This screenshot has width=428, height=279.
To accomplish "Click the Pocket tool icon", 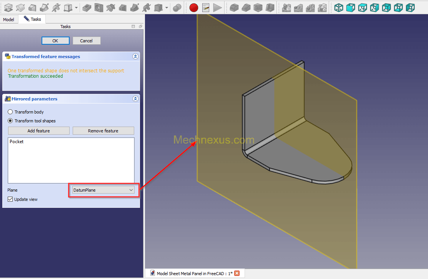I will 87,7.
